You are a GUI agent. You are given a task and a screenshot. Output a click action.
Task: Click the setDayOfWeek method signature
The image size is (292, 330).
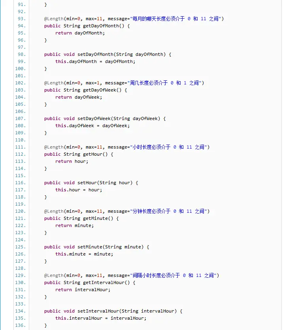pos(105,118)
